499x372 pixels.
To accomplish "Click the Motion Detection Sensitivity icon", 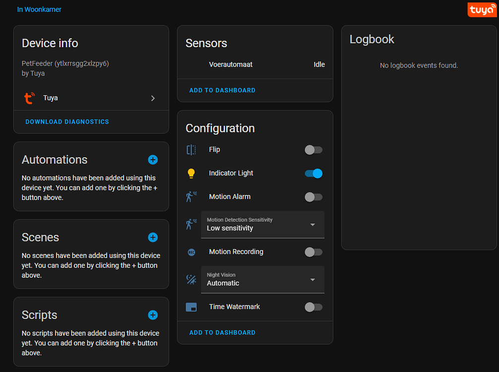I will [191, 224].
